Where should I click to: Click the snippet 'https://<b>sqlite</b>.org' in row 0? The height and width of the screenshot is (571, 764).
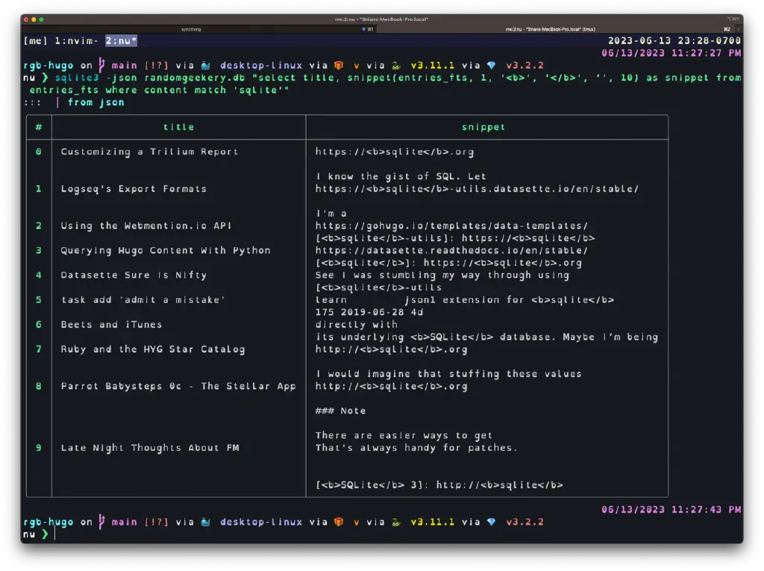pos(395,152)
